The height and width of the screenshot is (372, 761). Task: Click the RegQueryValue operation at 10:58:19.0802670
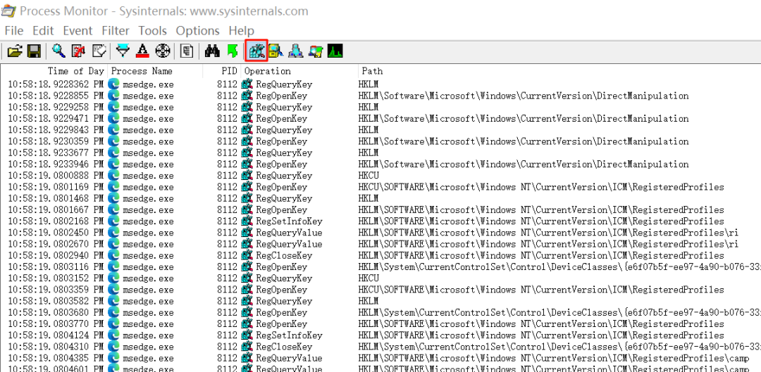290,244
